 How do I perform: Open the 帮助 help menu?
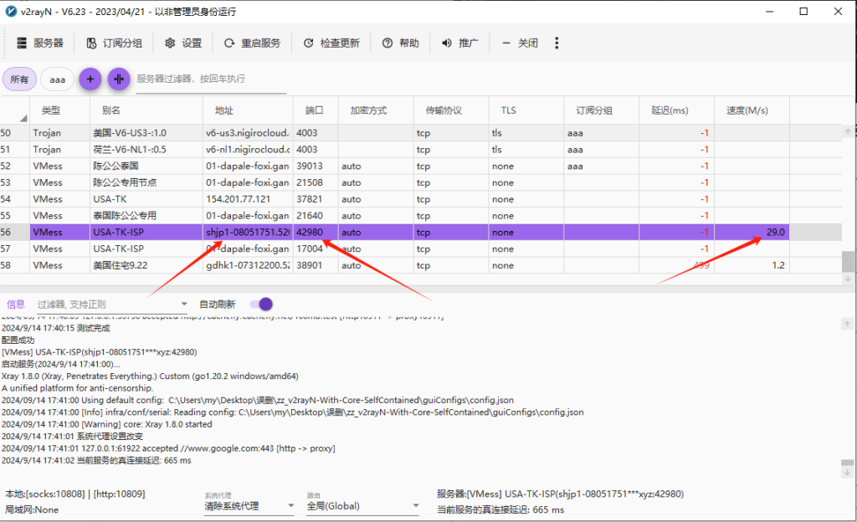pos(401,42)
